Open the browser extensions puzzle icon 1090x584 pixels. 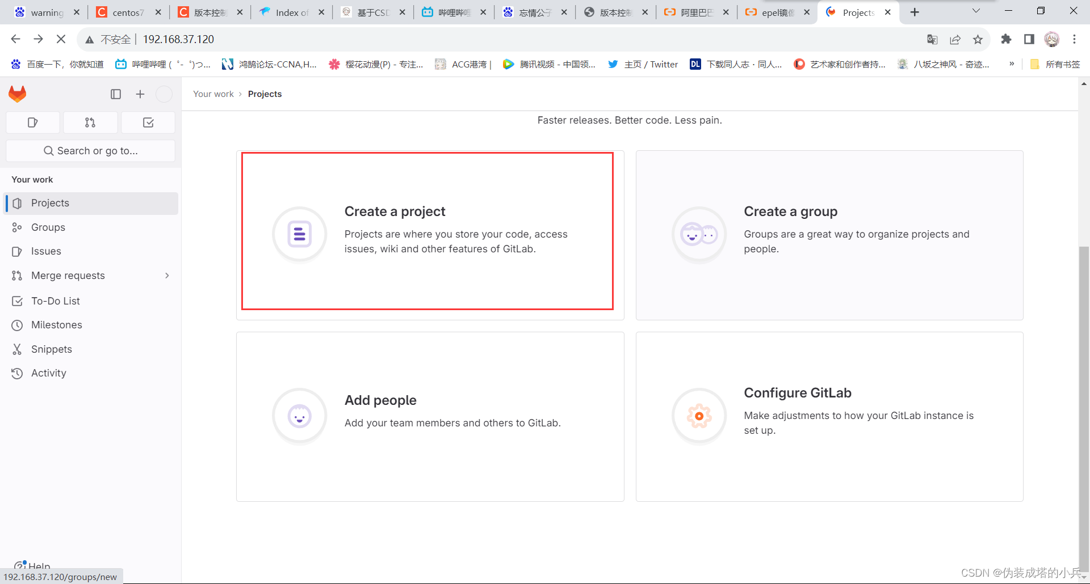(1006, 39)
